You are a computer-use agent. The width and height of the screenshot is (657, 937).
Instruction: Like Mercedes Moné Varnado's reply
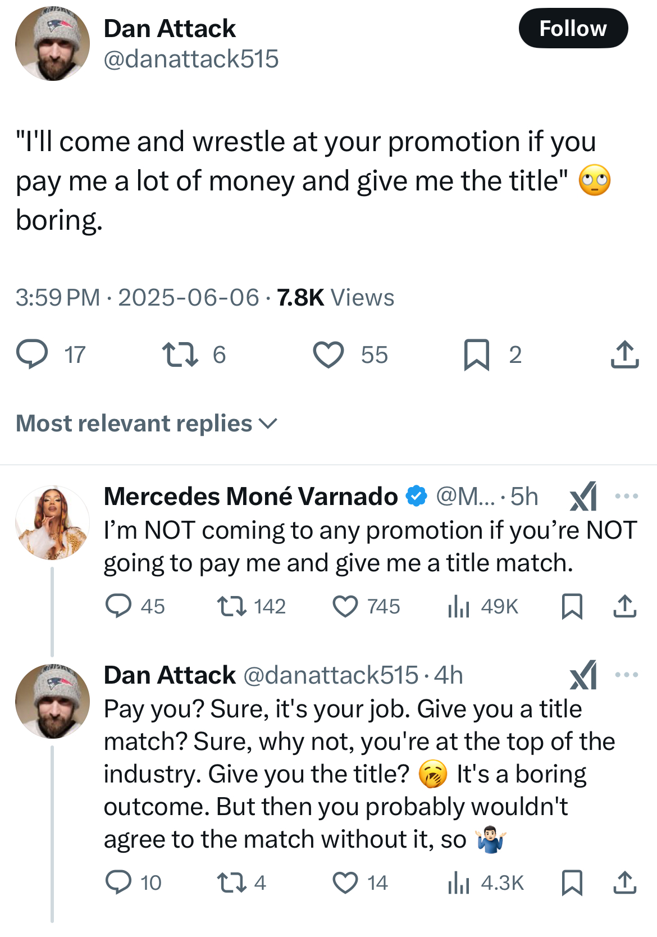[345, 607]
